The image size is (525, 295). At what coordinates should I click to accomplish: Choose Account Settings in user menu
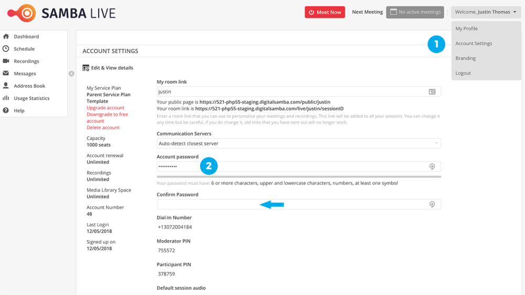click(x=474, y=43)
